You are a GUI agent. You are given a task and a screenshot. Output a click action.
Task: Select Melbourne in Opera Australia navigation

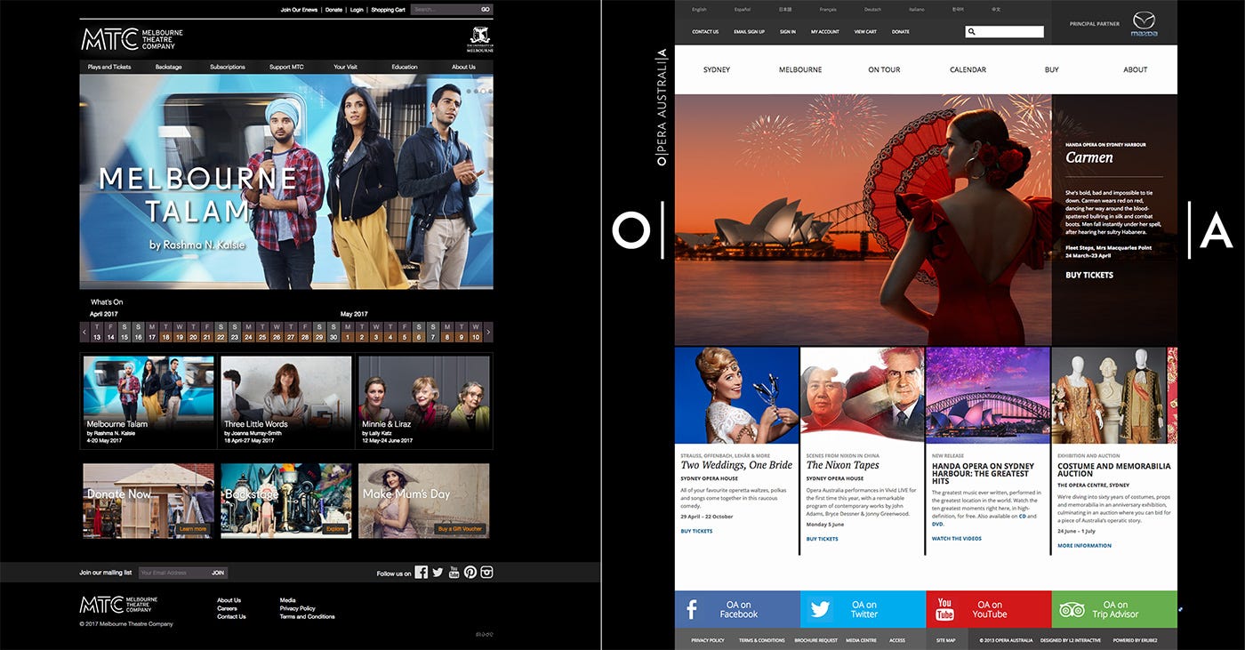tap(800, 69)
